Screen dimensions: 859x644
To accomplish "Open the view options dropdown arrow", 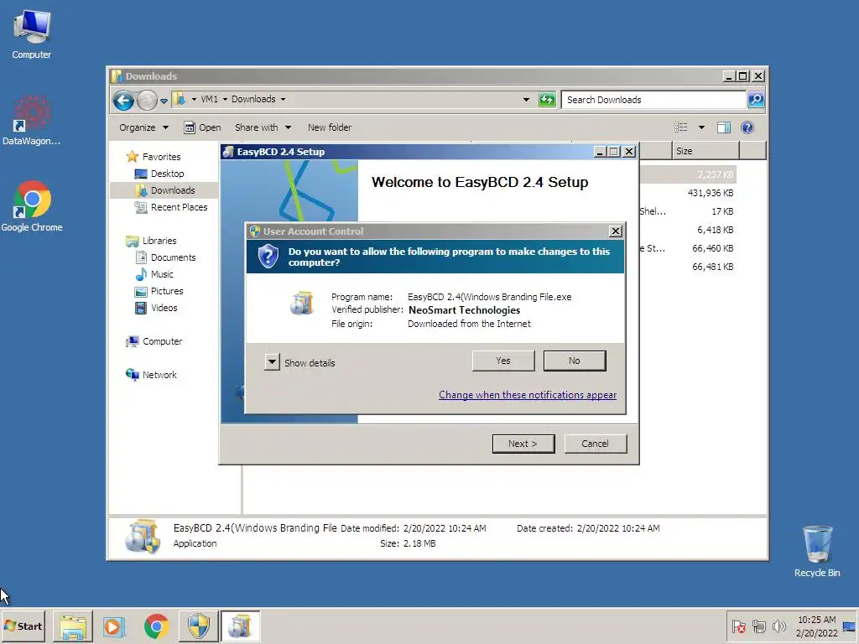I will (701, 127).
